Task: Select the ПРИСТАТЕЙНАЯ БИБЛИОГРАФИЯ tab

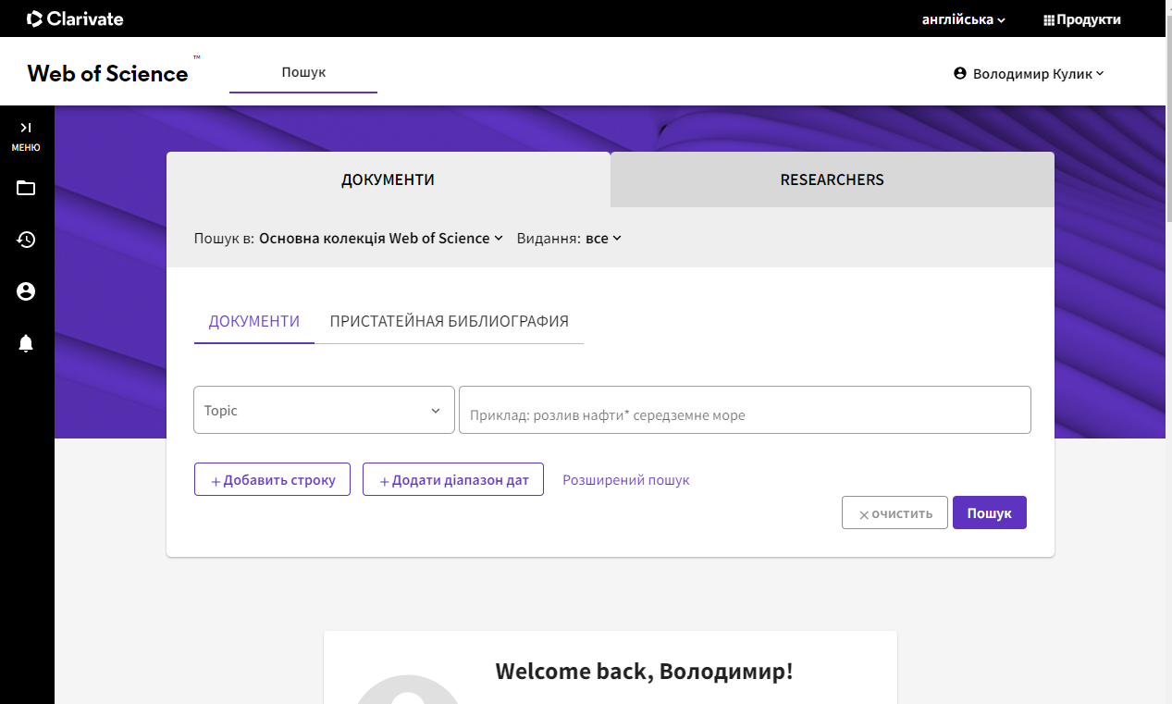Action: pos(450,322)
